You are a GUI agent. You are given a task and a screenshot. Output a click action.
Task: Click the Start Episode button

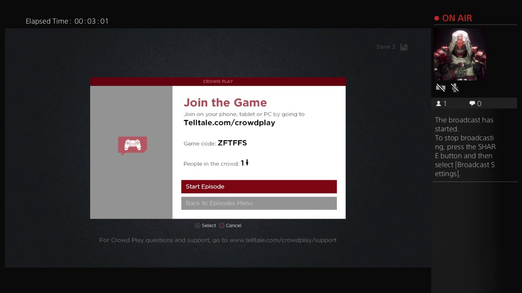pos(259,186)
